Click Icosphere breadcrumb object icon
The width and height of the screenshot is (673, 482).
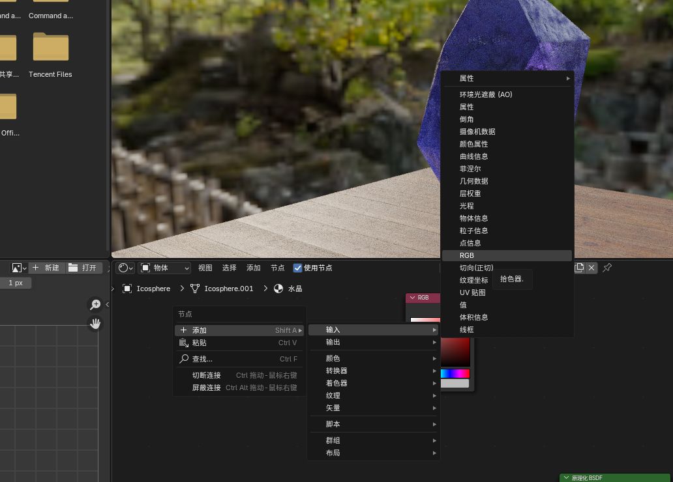[x=127, y=289]
